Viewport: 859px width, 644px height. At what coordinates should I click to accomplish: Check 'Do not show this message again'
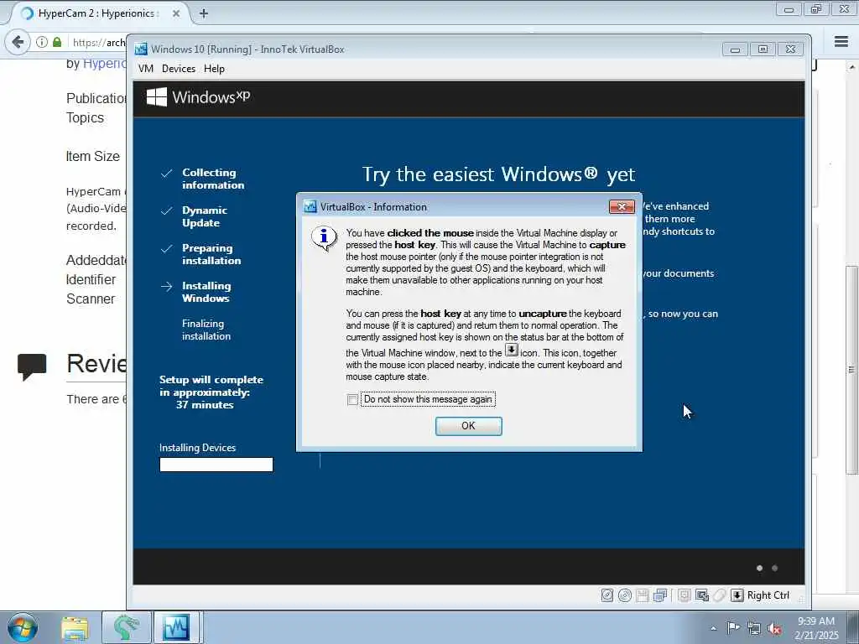tap(352, 400)
